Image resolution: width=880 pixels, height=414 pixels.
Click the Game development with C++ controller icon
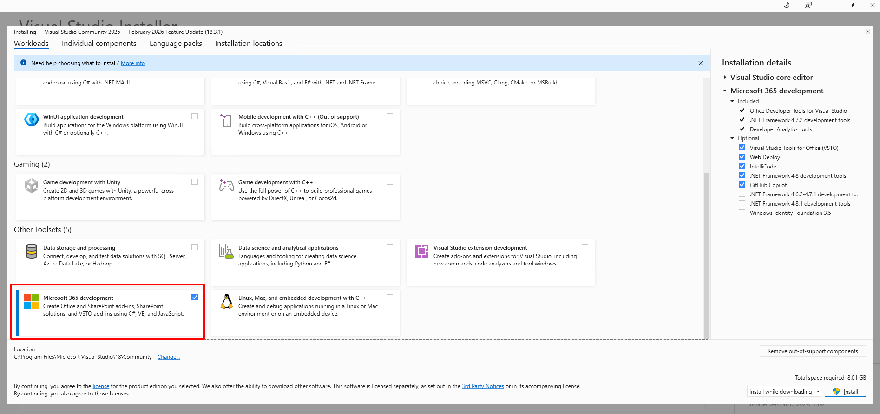[226, 185]
